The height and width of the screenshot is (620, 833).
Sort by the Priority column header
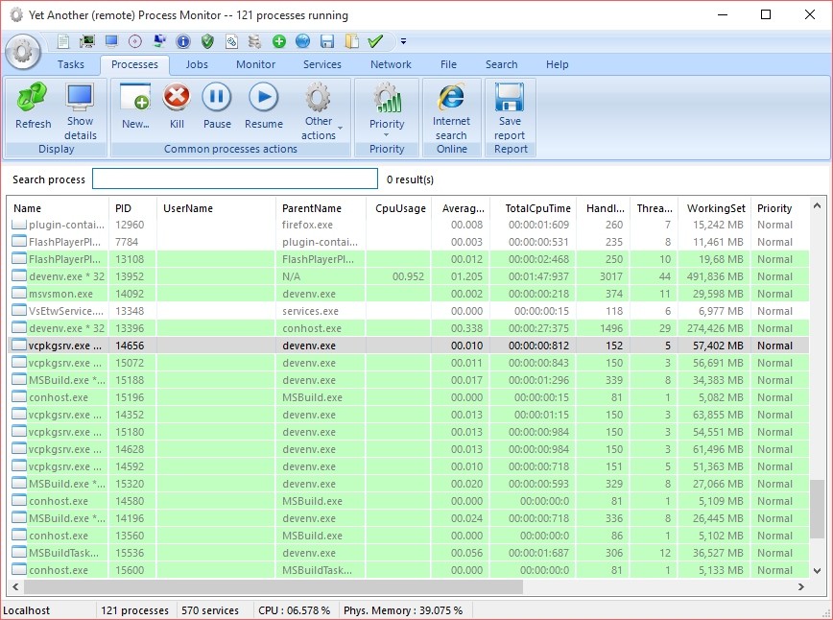point(780,208)
